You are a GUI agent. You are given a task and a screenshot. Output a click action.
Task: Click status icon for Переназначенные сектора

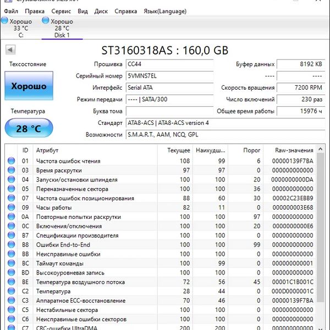(x=11, y=189)
